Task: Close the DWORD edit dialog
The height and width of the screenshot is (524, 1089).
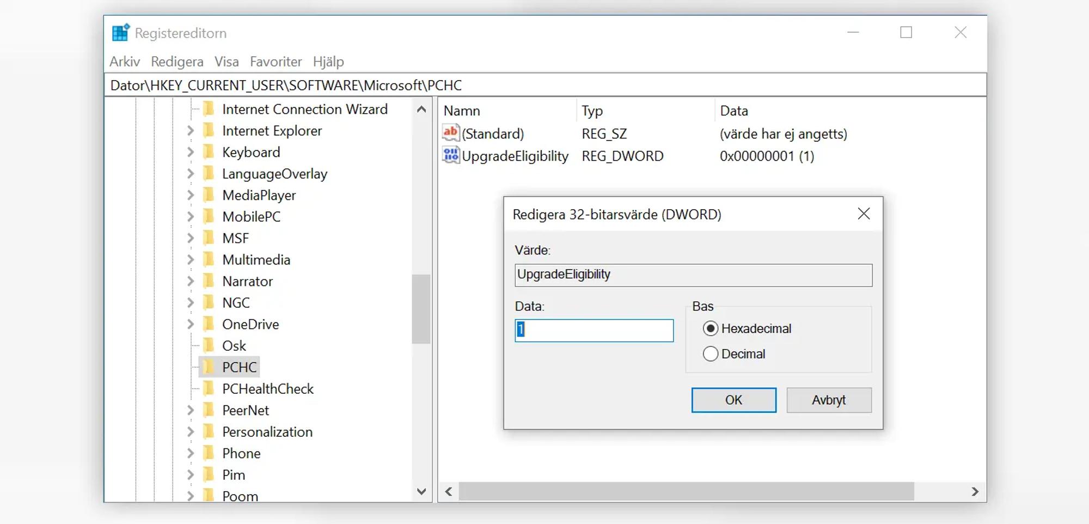Action: point(864,214)
